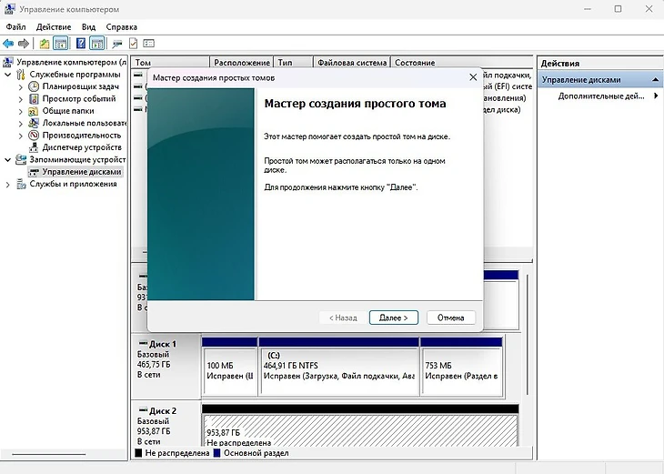This screenshot has height=474, width=664.
Task: Click the gray Forward arrow in toolbar
Action: [x=24, y=43]
